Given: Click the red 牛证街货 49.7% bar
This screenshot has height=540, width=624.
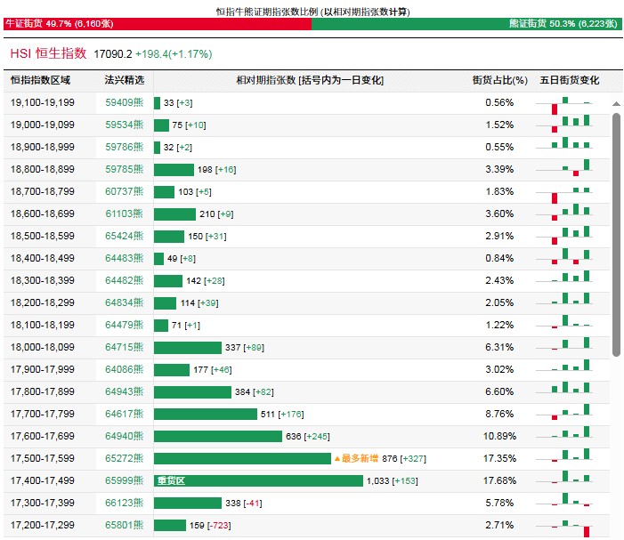Looking at the screenshot, I should tap(158, 24).
